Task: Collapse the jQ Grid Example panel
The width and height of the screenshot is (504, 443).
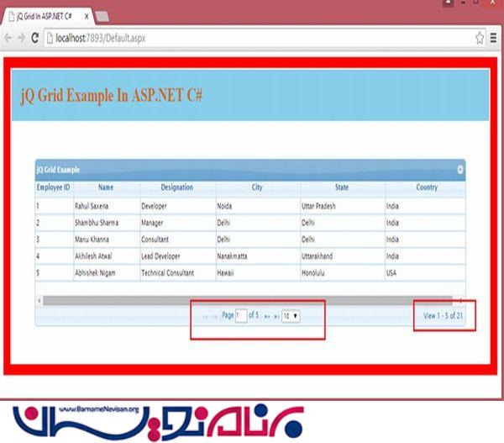Action: 459,170
